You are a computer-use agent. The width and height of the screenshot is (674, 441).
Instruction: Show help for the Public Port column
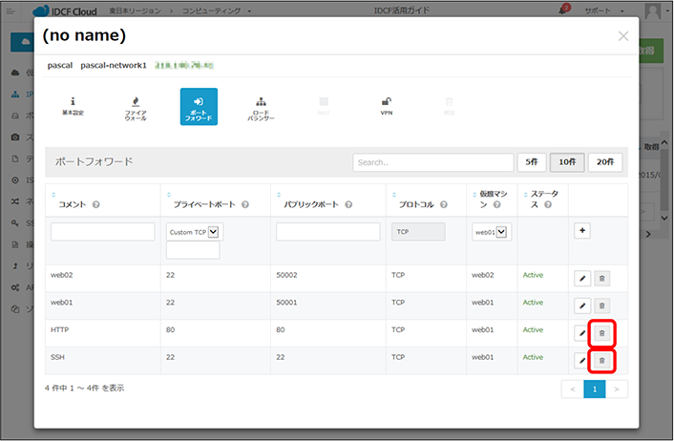click(x=348, y=204)
